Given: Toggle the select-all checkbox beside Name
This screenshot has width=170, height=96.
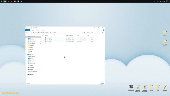Looking at the screenshot, I should (43, 35).
